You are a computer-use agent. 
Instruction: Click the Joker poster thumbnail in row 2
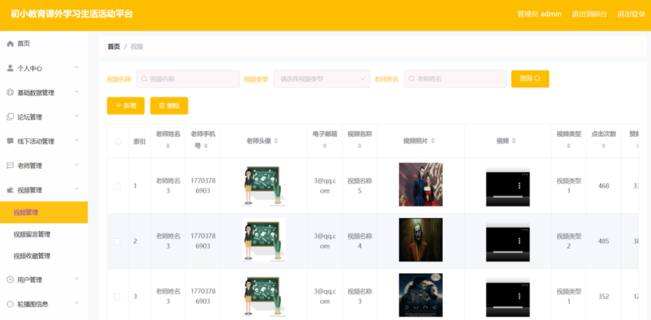point(420,240)
